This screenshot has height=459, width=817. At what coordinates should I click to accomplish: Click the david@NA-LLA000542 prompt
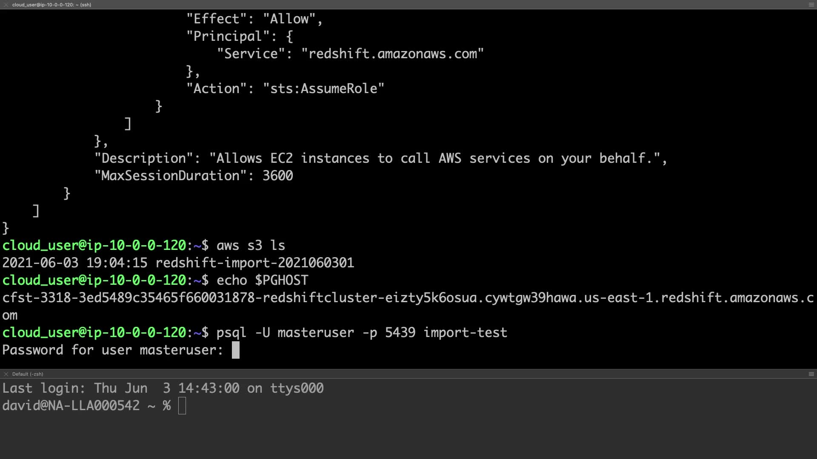(x=71, y=405)
